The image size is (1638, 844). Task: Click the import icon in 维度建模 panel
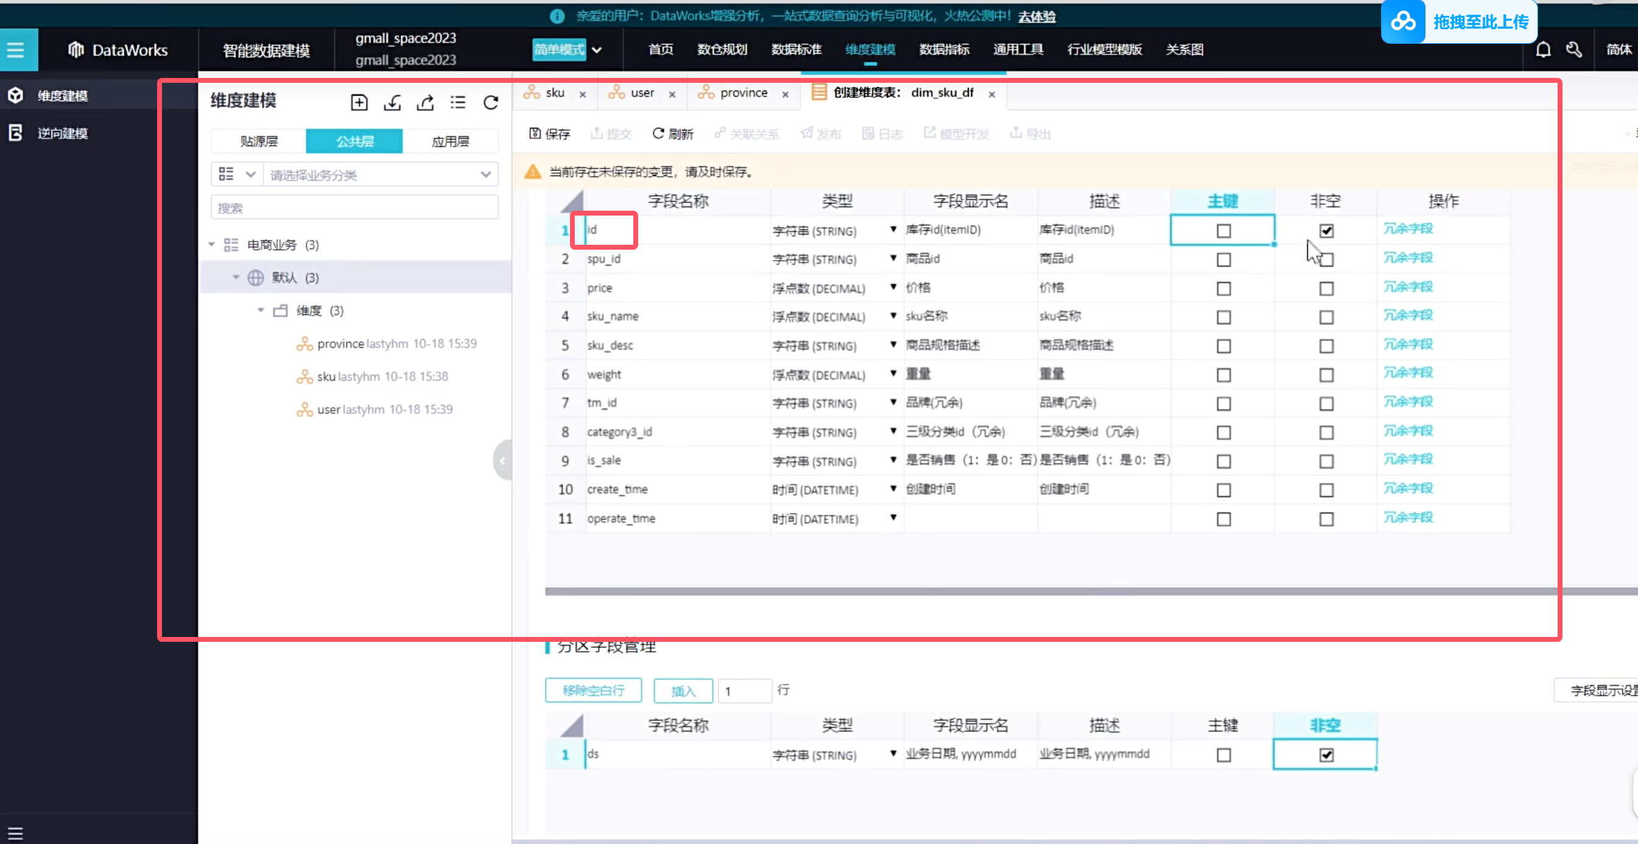pos(392,102)
